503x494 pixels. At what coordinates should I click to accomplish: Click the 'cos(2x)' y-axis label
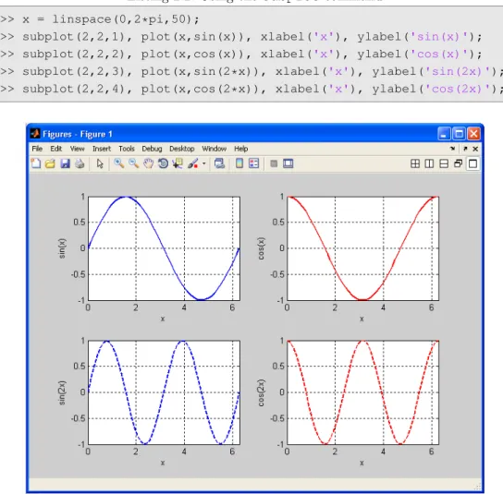(x=261, y=392)
